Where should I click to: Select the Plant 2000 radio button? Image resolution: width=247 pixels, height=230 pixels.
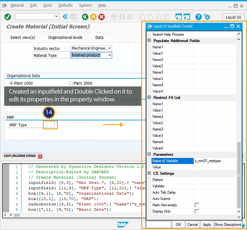[71, 83]
